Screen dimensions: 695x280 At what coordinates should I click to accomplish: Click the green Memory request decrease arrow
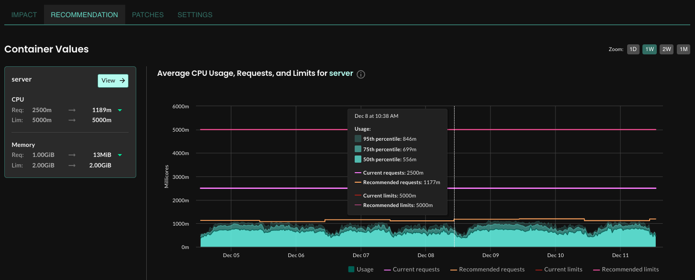[120, 155]
